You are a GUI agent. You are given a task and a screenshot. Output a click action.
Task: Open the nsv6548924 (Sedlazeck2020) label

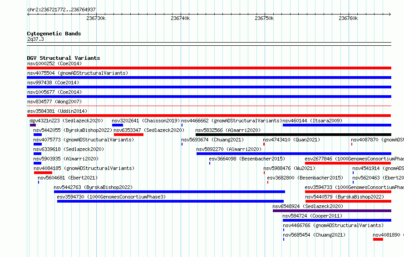tap(308, 206)
